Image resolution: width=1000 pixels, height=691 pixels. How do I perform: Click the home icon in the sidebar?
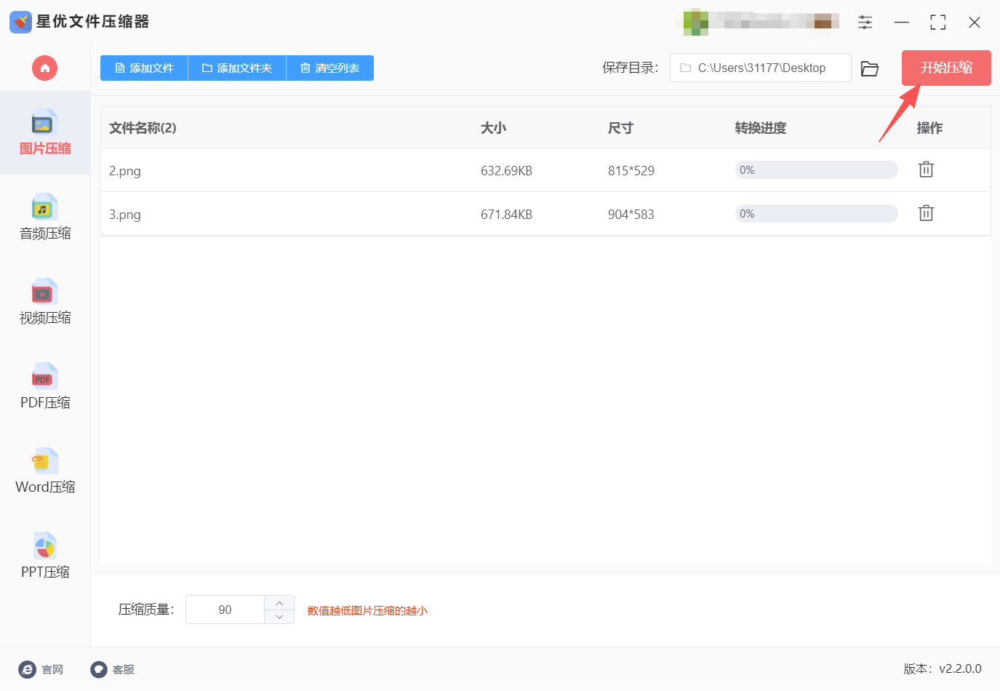44,68
